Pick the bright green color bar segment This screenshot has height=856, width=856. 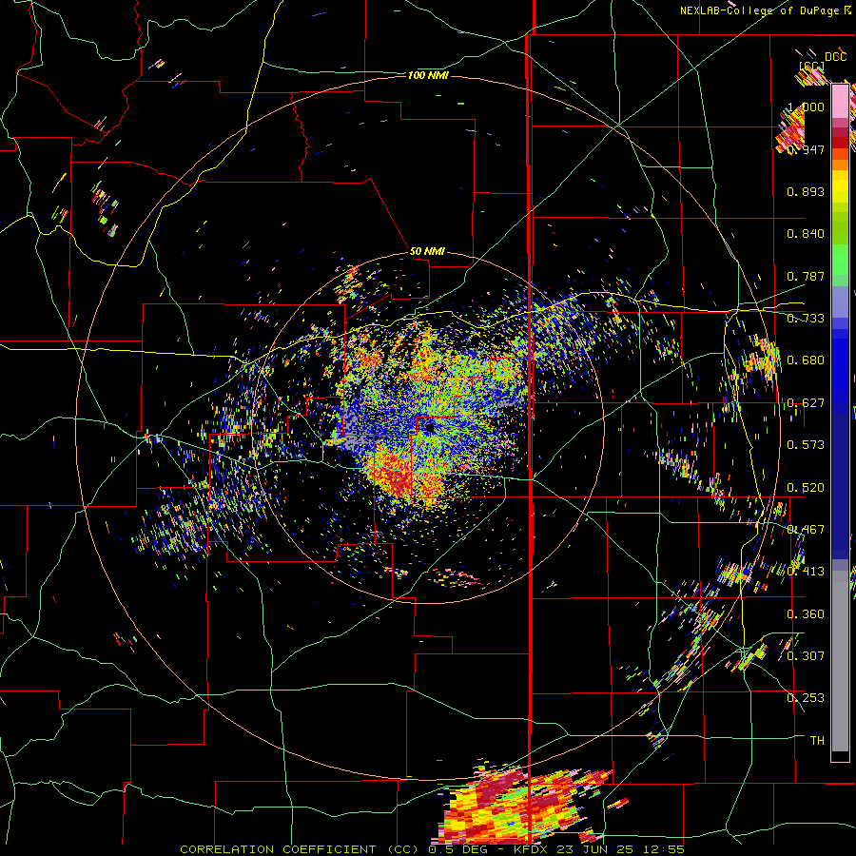point(840,261)
